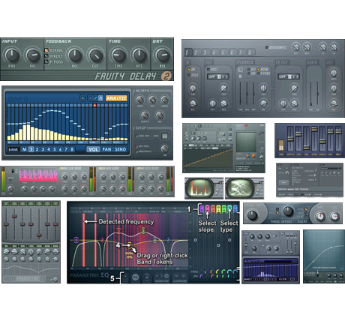Click the Feedback VOL knob in Fruity Delay 2
The image size is (345, 312).
(x=75, y=55)
